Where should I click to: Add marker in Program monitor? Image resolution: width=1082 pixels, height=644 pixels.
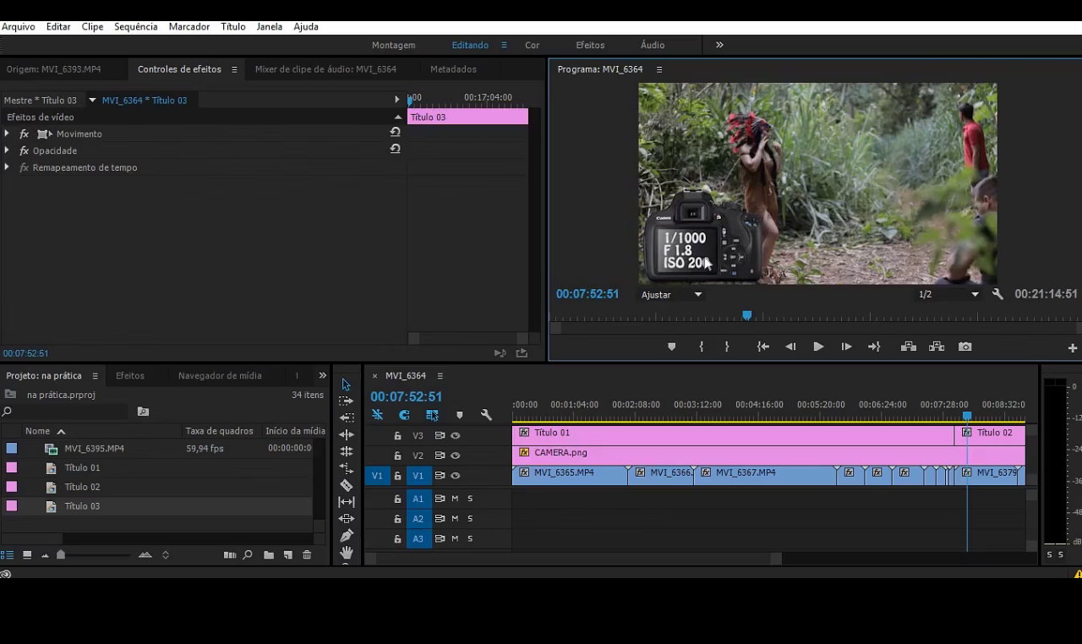671,347
